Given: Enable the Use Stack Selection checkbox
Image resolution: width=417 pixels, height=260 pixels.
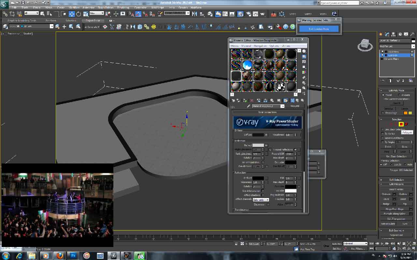Looking at the screenshot, I should point(382,129).
